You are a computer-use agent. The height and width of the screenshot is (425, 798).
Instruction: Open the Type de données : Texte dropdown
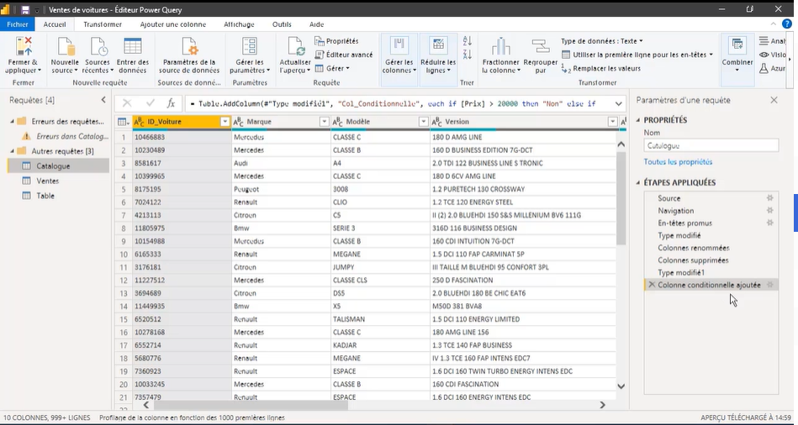[x=601, y=41]
